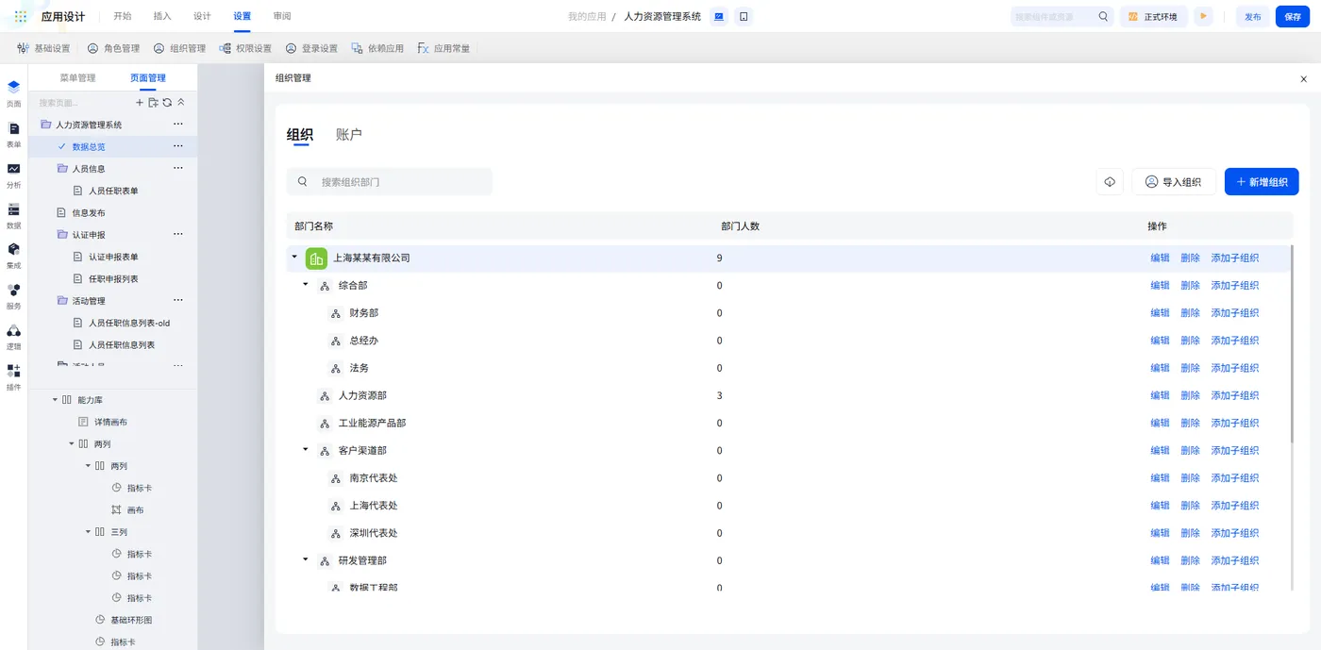The image size is (1321, 650).
Task: Open the 分析 sidebar icon
Action: coord(13,175)
